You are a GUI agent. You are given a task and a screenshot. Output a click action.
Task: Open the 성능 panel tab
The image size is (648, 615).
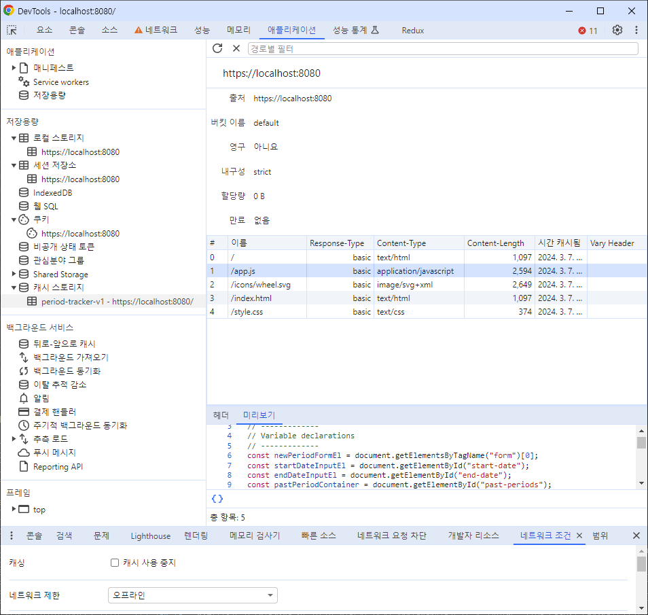coord(202,30)
